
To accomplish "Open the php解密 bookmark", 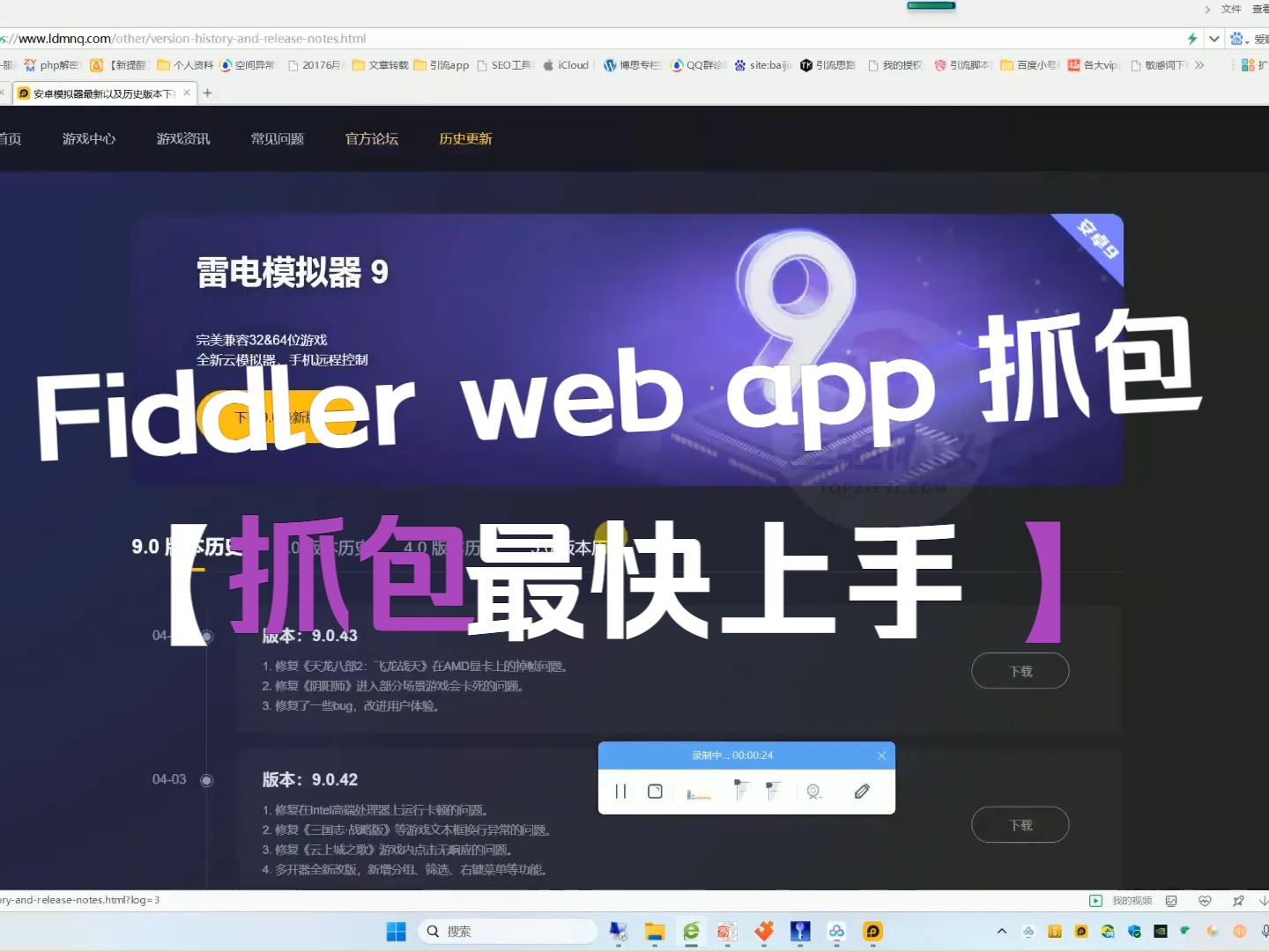I will pyautogui.click(x=52, y=65).
